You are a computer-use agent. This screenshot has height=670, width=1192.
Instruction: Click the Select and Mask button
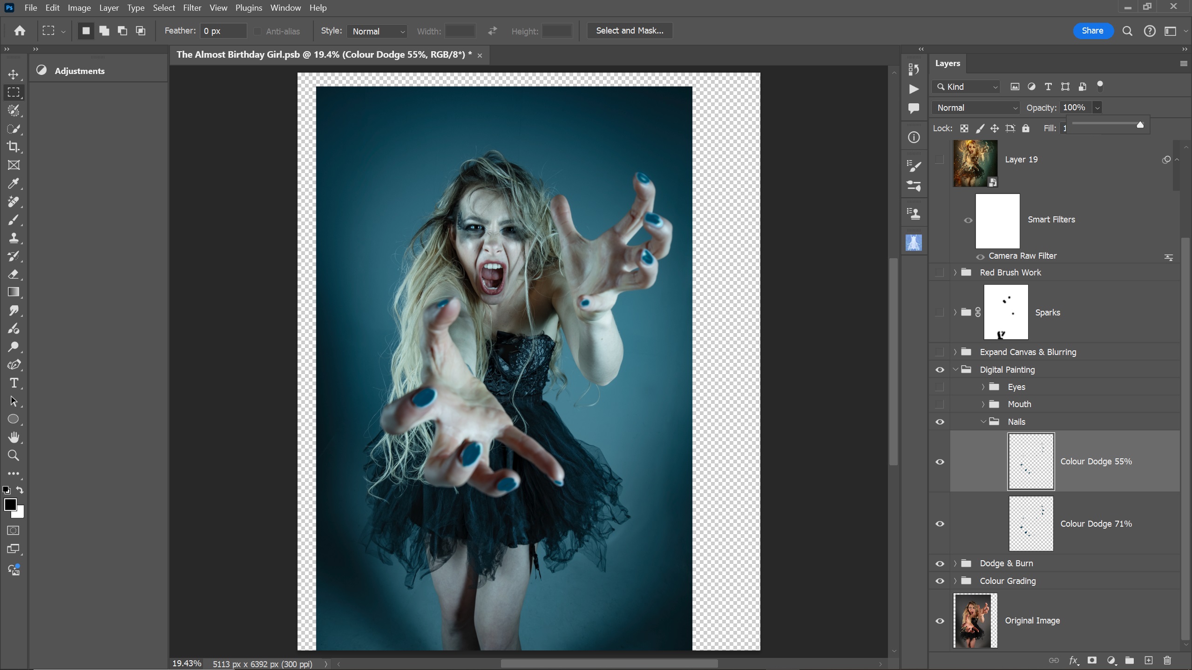coord(630,31)
